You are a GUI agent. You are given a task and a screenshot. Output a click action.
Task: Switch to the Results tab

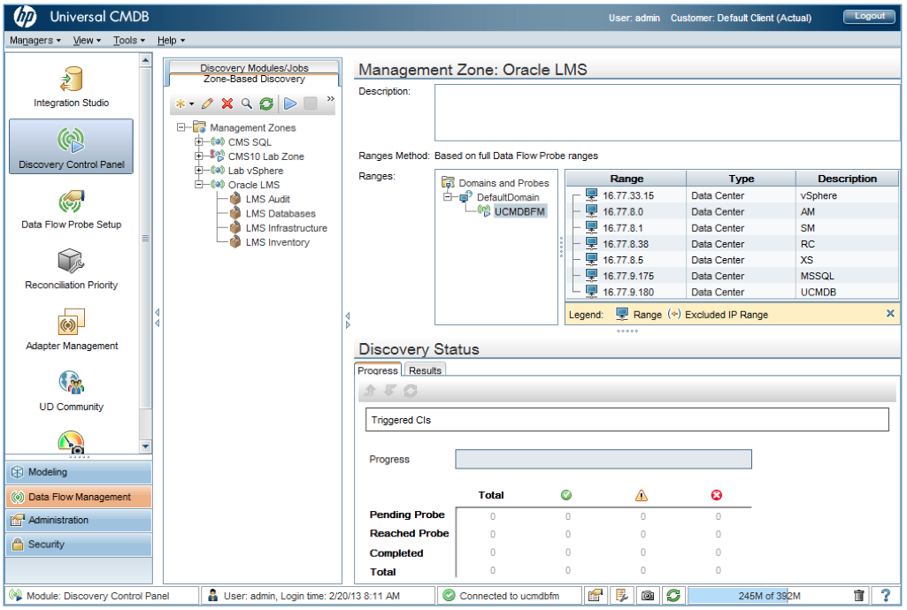425,370
